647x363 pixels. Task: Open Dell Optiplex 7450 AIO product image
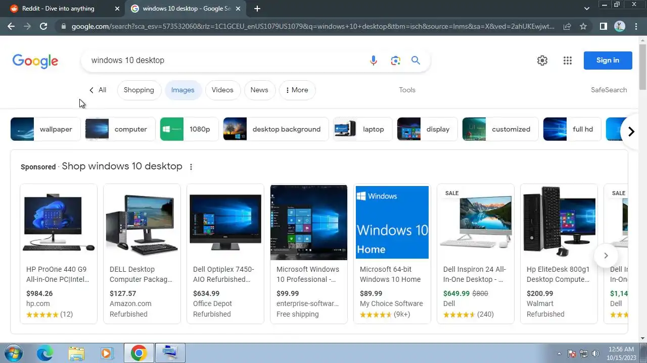(x=225, y=222)
